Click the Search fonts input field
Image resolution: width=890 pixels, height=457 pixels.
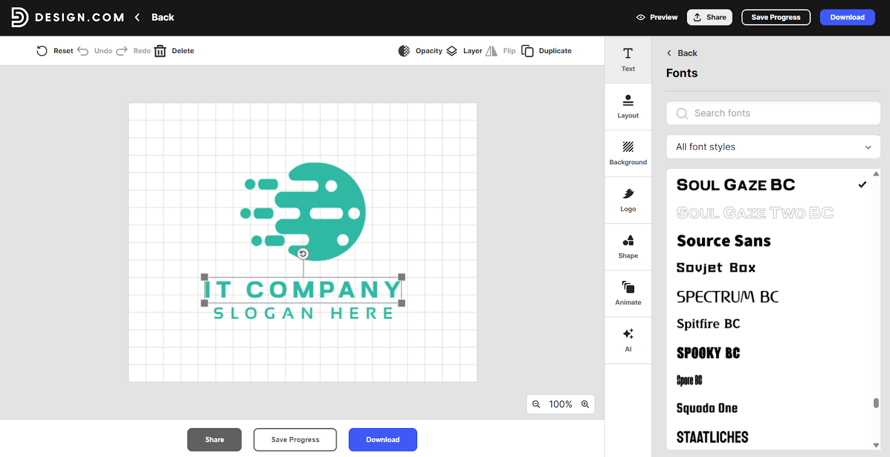(779, 114)
